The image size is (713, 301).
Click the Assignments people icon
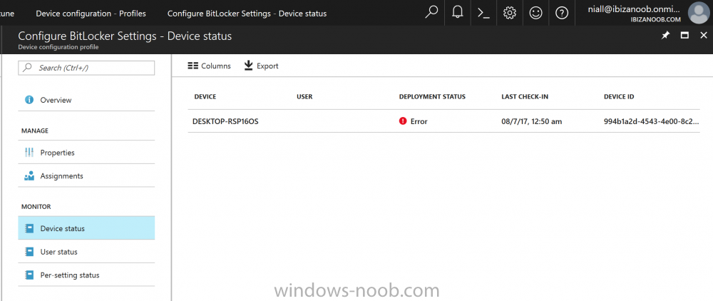(x=29, y=176)
